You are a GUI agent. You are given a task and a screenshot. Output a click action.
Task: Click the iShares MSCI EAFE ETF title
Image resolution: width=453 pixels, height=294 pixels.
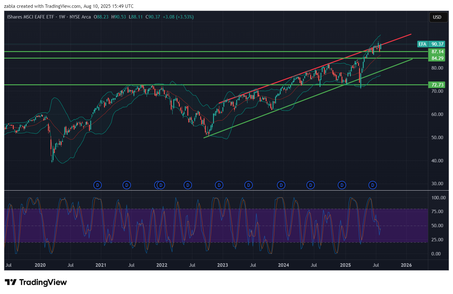pyautogui.click(x=30, y=17)
